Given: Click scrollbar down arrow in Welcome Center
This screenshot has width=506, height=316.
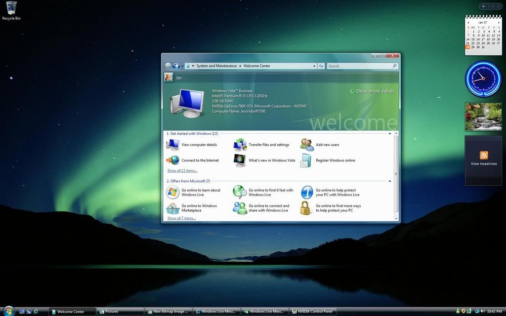Looking at the screenshot, I should (396, 219).
